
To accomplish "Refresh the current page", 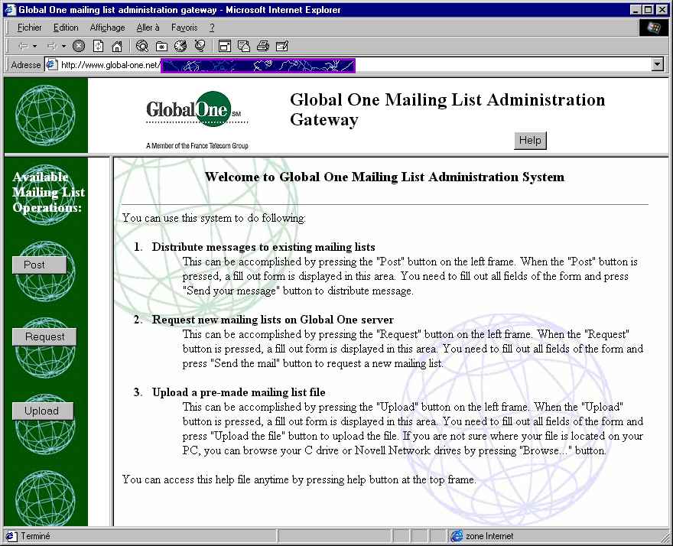I will pos(99,46).
